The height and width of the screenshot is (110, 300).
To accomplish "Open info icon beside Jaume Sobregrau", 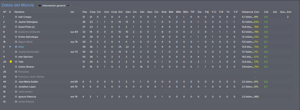I will (x=16, y=22).
